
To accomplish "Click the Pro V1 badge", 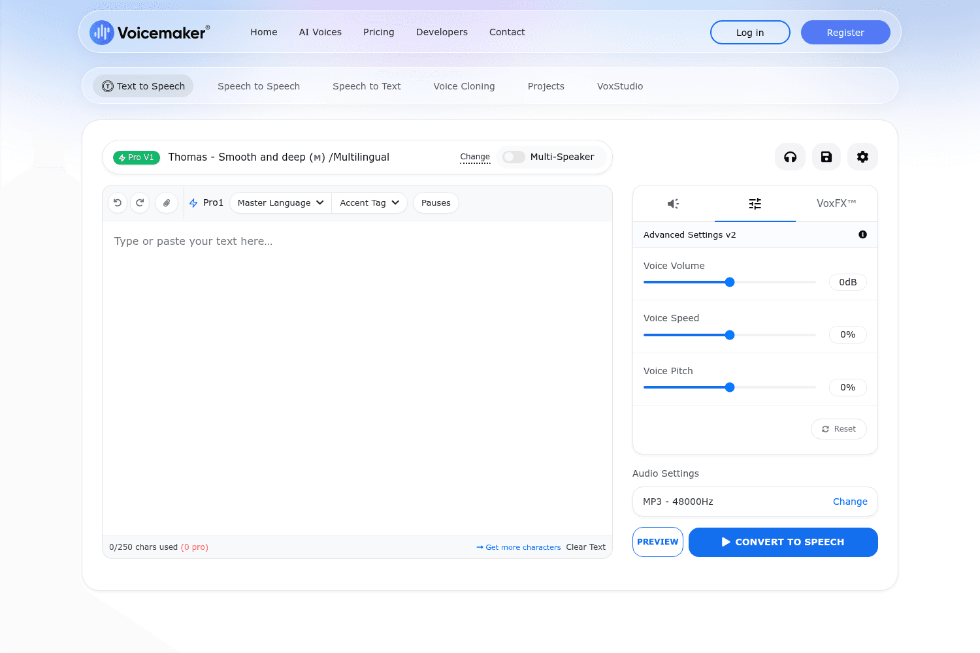I will [x=137, y=157].
